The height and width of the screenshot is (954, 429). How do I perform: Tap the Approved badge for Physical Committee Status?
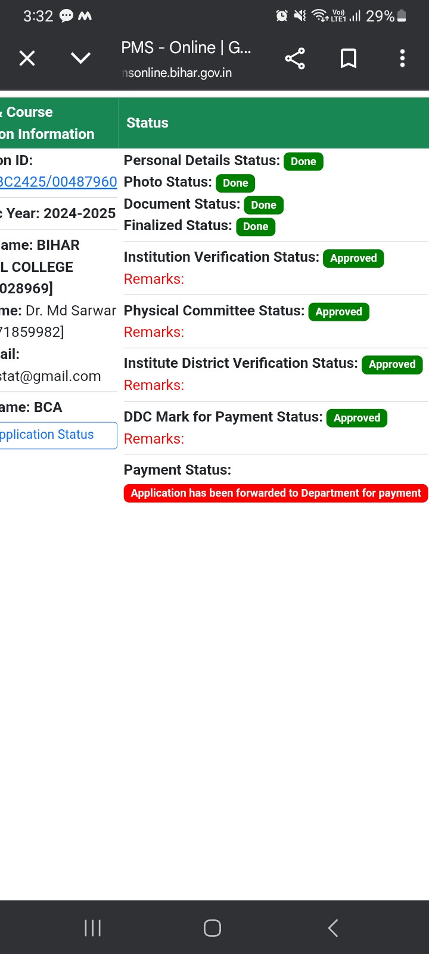(x=339, y=312)
